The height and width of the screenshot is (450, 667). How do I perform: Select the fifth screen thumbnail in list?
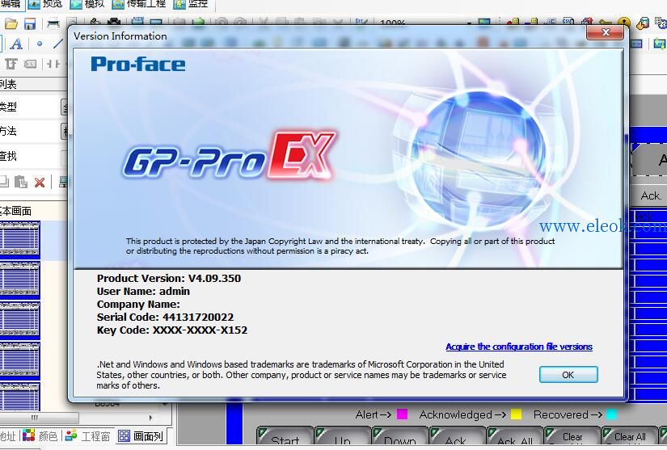19,396
